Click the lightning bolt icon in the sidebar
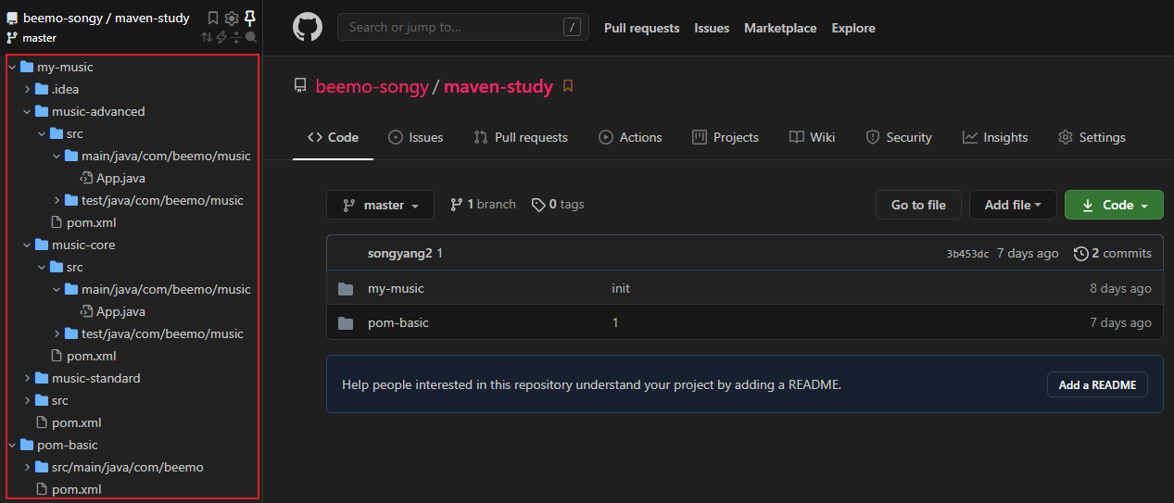 (221, 38)
